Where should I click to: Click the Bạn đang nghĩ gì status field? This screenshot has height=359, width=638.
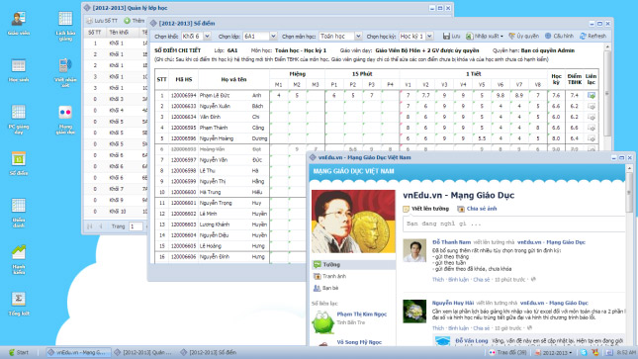[x=513, y=224]
